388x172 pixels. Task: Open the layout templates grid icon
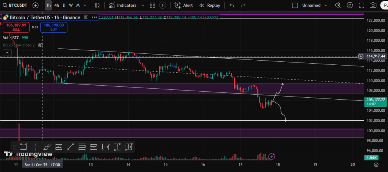tap(152, 5)
